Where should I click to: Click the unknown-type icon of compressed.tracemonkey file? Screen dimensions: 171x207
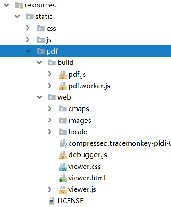pos(63,143)
